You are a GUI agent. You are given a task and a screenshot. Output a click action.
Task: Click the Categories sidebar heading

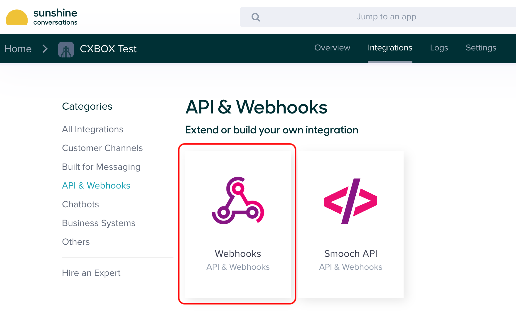click(x=87, y=106)
